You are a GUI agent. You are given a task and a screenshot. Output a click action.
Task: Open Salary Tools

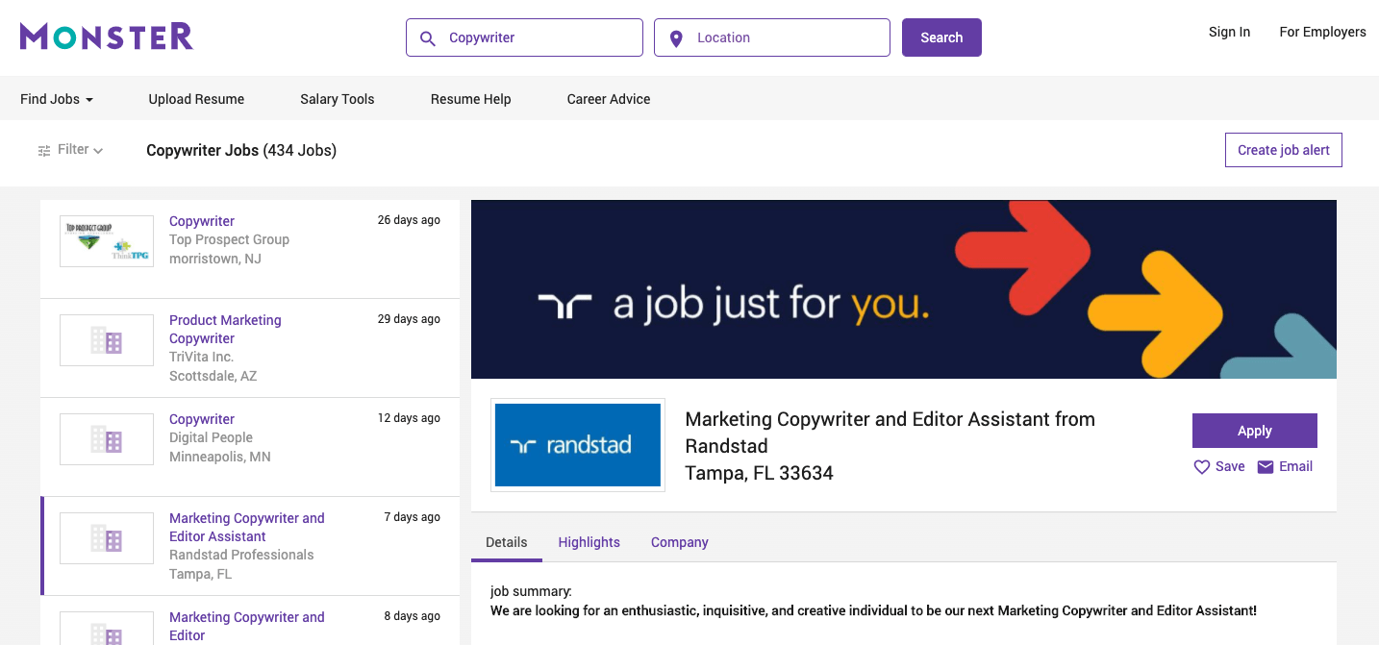(338, 99)
